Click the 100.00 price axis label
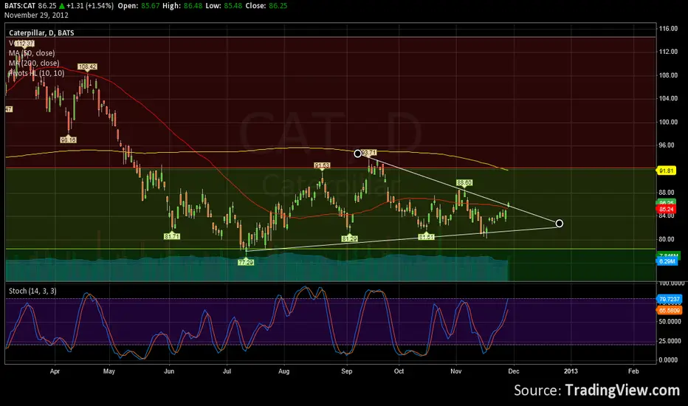688x406 pixels. [x=668, y=122]
